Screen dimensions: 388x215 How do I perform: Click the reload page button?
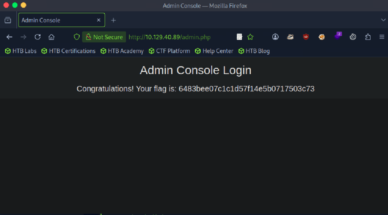tap(38, 37)
